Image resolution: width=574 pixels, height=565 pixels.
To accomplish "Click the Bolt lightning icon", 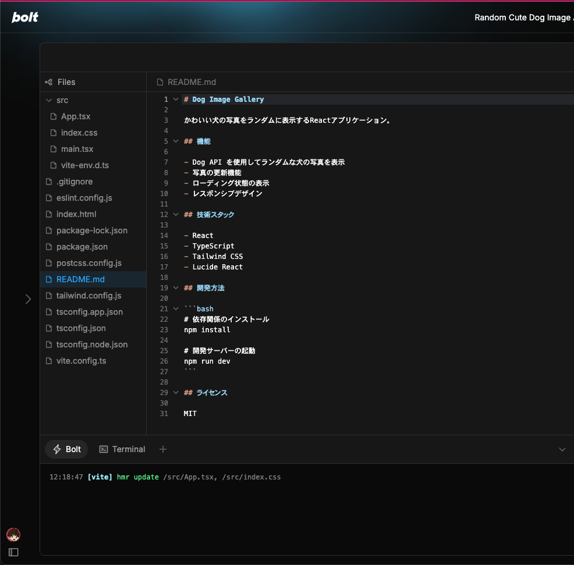I will [58, 449].
